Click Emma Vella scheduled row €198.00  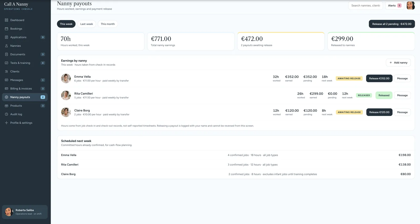coord(236,155)
